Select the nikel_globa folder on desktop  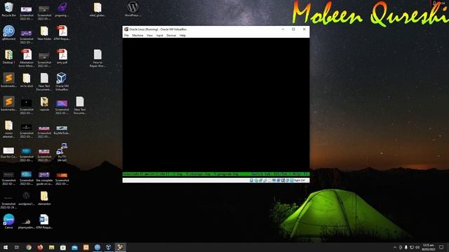click(98, 9)
